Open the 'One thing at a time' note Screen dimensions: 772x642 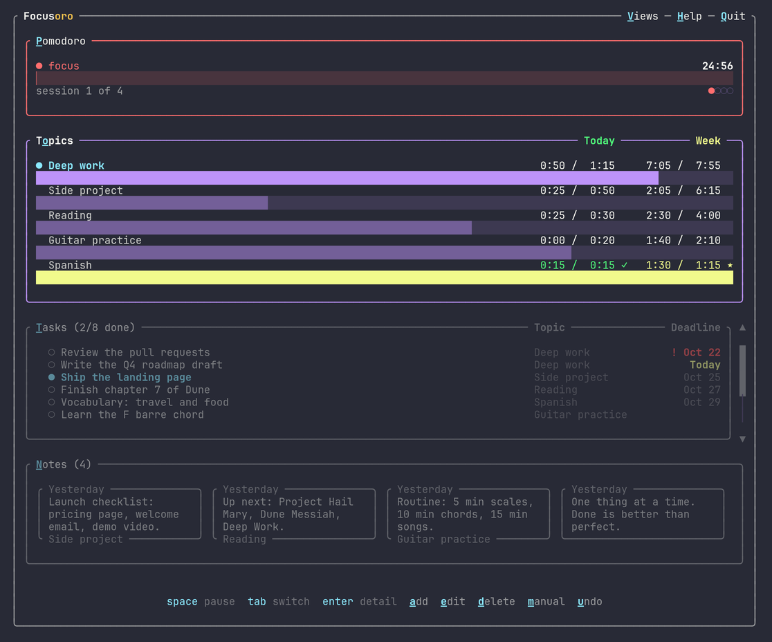pos(643,514)
